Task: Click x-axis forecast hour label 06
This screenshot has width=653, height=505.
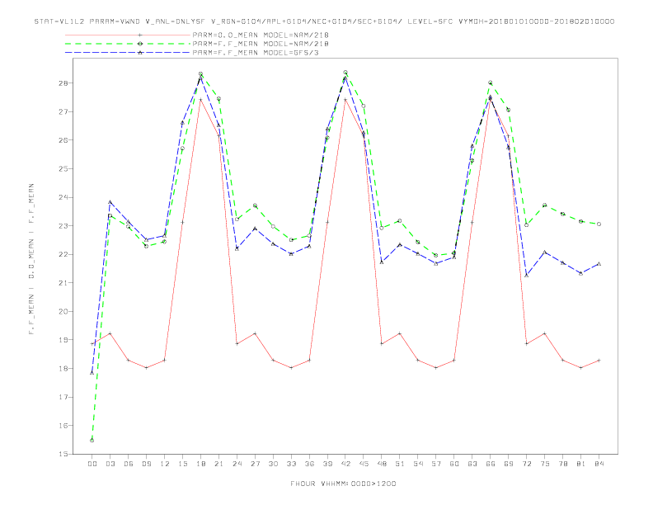Action: [129, 464]
